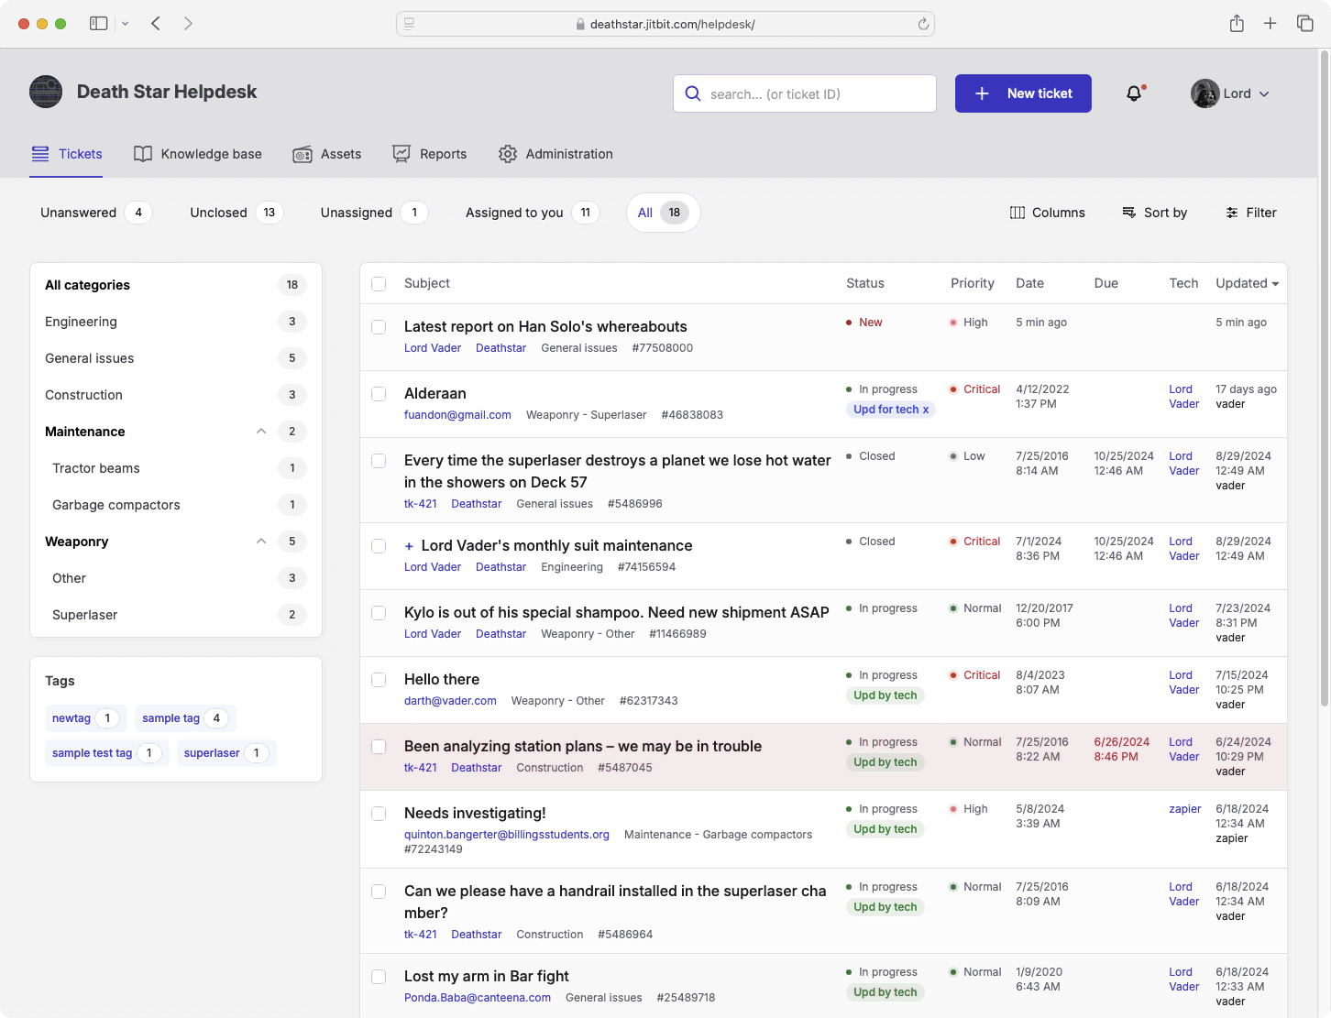1331x1018 pixels.
Task: Open the Unassigned tickets filter
Action: 357,212
